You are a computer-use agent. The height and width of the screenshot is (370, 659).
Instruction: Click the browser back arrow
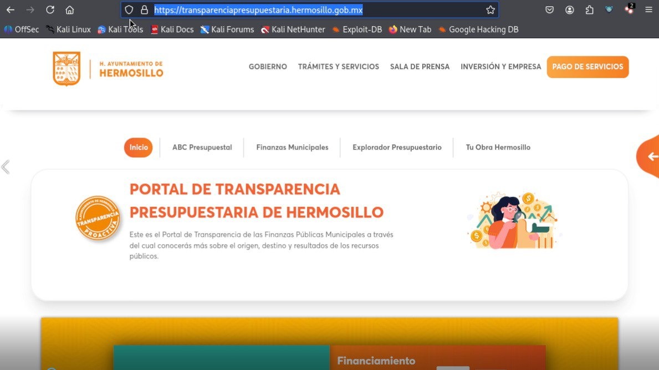point(11,10)
